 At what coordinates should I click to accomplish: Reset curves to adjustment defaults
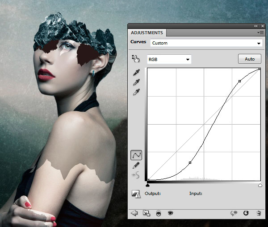(x=246, y=213)
